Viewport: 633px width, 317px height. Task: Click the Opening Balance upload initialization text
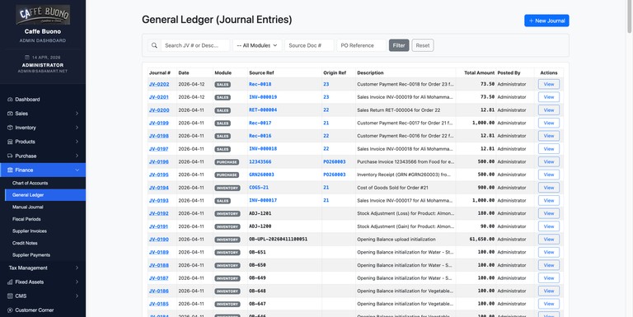[x=396, y=239]
